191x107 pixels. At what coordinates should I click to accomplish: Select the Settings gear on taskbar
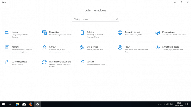(x=38, y=104)
